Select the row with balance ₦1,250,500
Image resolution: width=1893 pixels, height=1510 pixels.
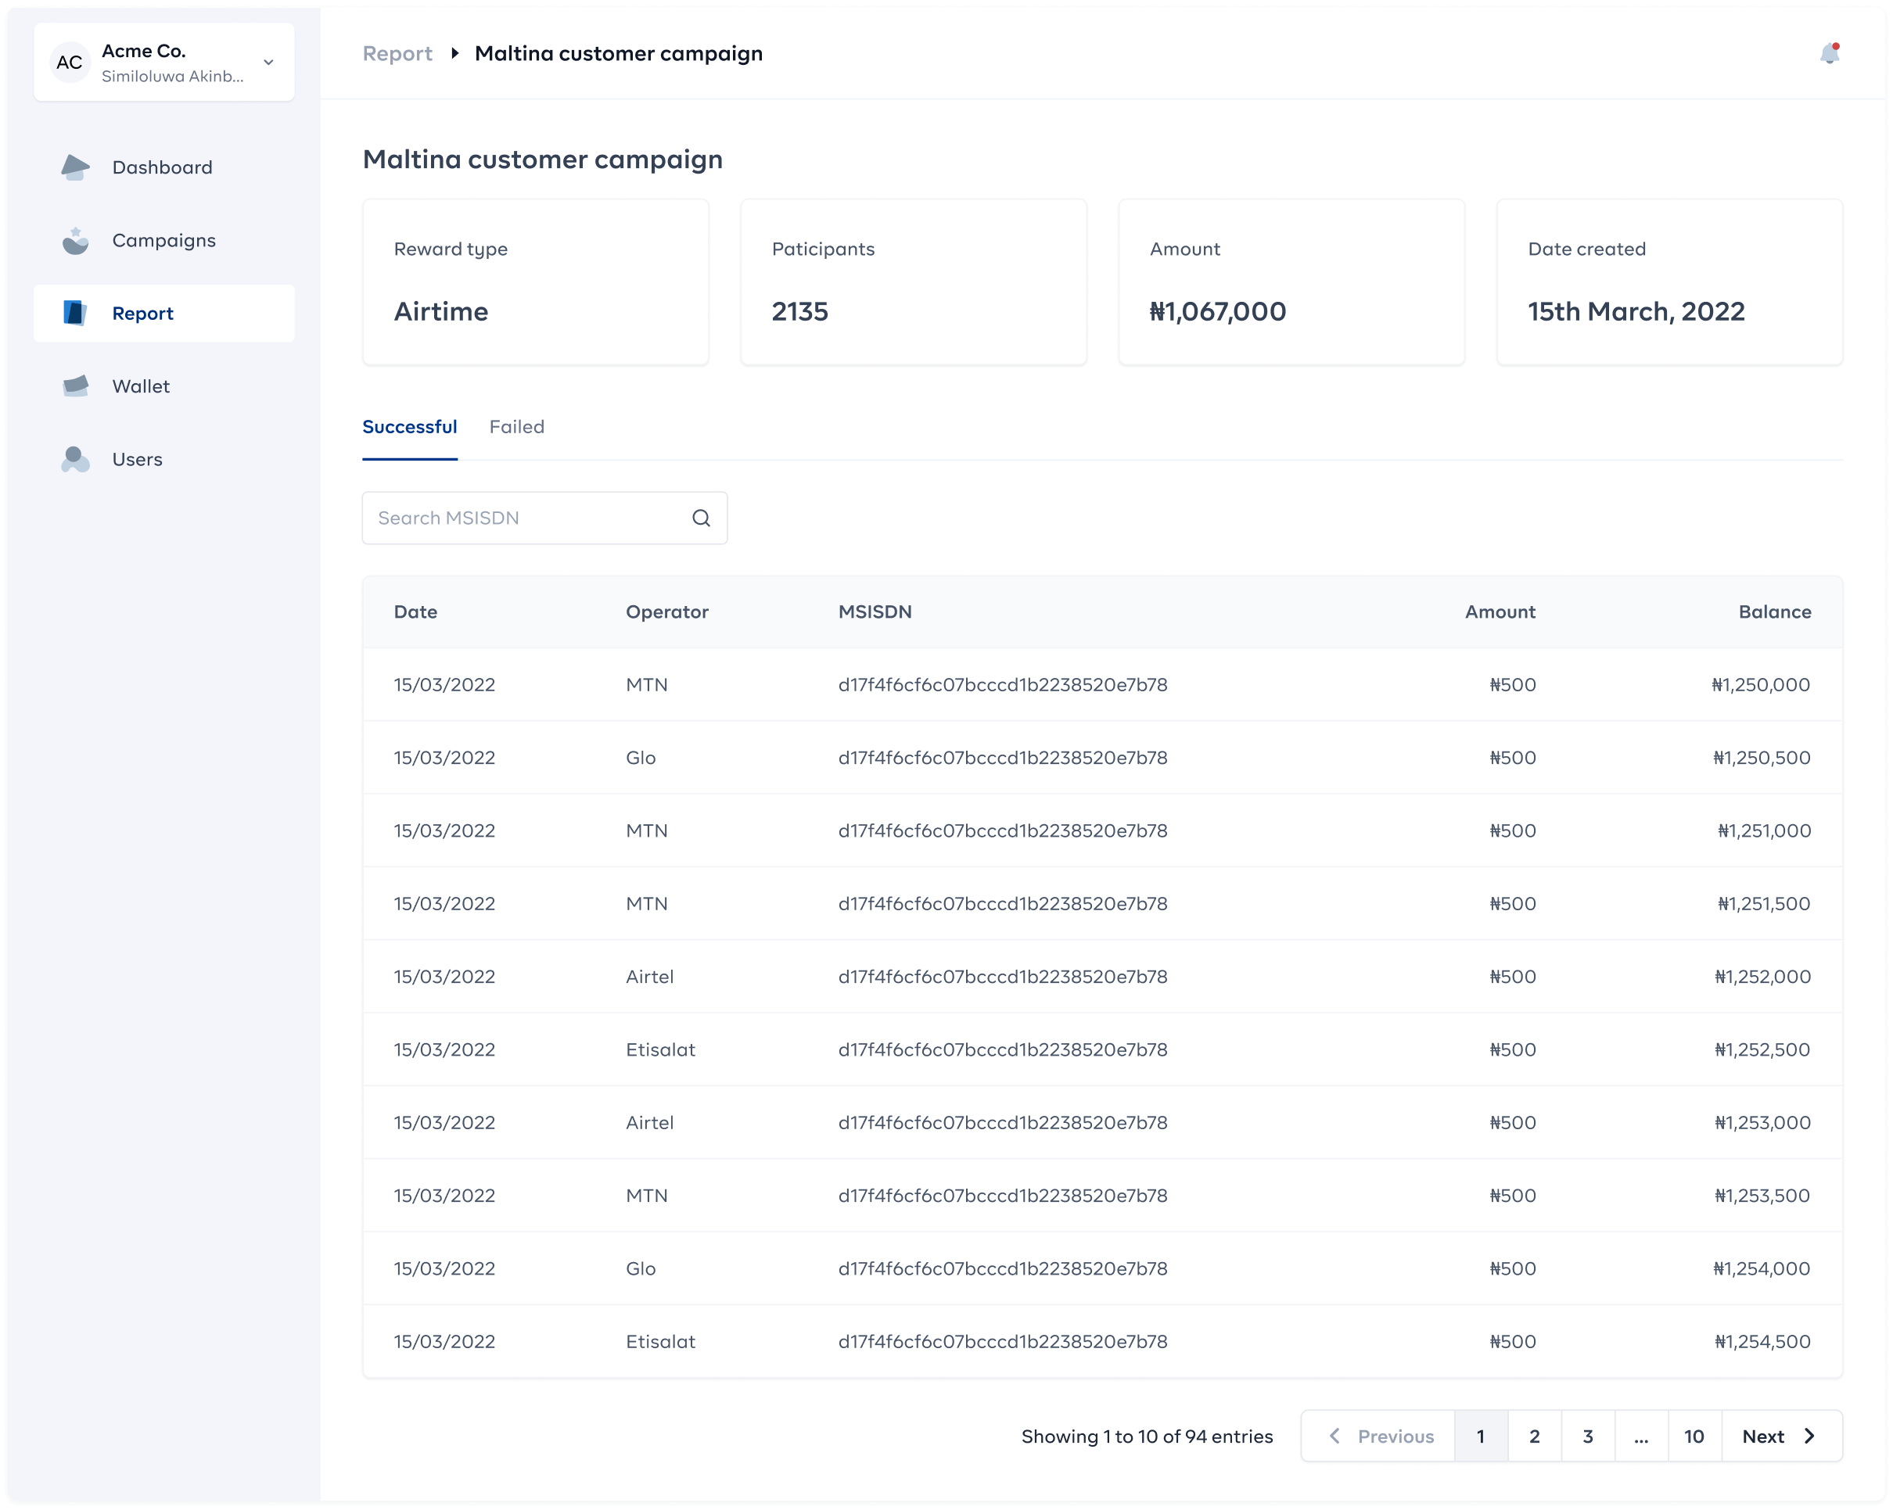(x=1103, y=758)
